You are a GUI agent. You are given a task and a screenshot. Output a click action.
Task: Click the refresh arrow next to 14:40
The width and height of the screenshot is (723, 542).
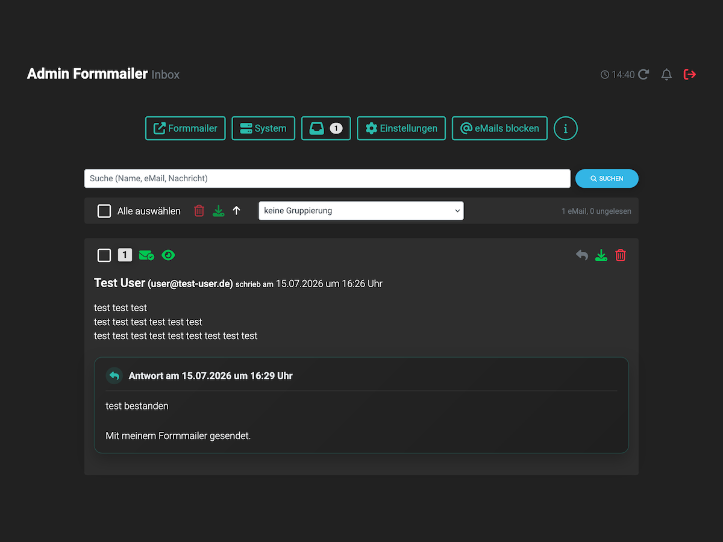(x=643, y=75)
